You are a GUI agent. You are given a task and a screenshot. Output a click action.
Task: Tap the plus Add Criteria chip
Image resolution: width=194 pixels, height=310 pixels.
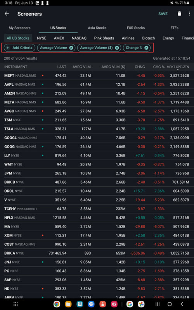(19, 48)
